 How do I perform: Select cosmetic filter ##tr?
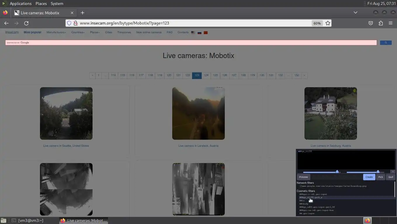pyautogui.click(x=302, y=201)
